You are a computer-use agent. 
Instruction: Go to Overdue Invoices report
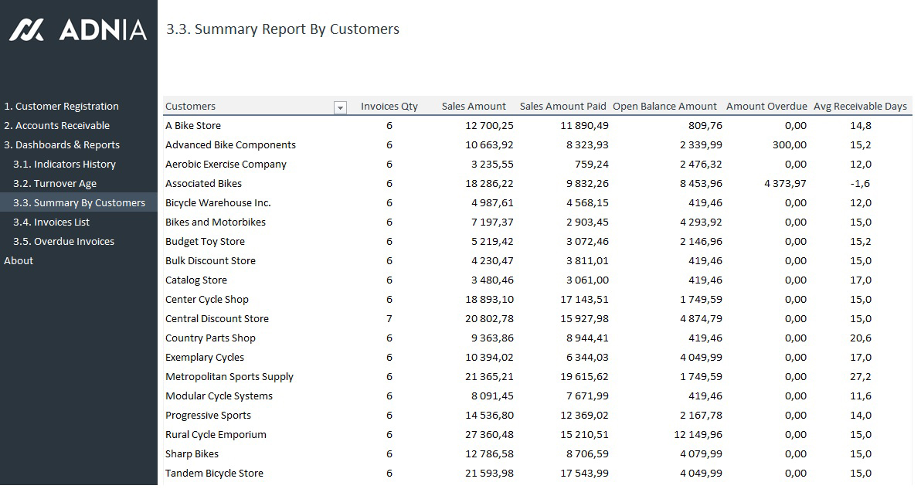[63, 242]
